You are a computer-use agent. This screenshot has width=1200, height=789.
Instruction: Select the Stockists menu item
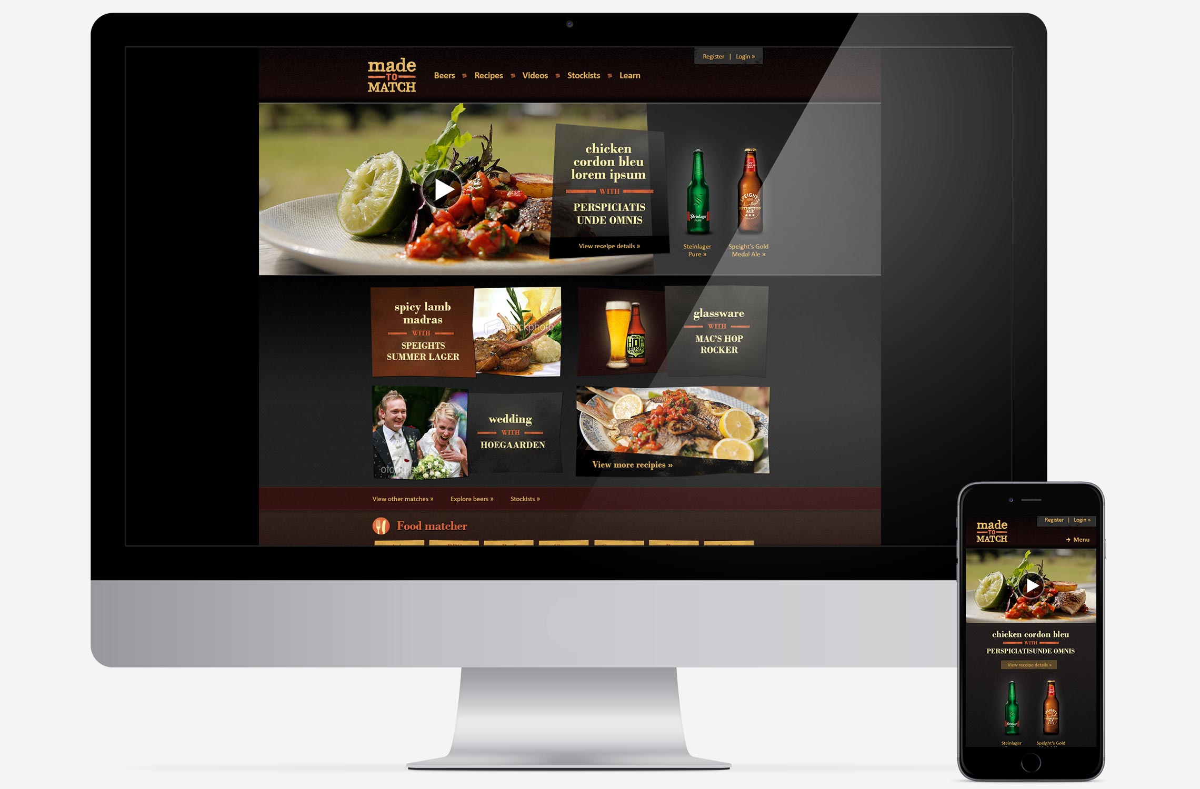tap(583, 75)
